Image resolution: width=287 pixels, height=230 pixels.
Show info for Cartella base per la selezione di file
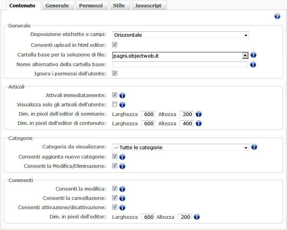click(253, 55)
